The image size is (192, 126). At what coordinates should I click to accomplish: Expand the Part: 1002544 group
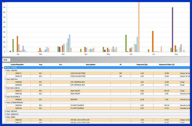pyautogui.click(x=5, y=111)
